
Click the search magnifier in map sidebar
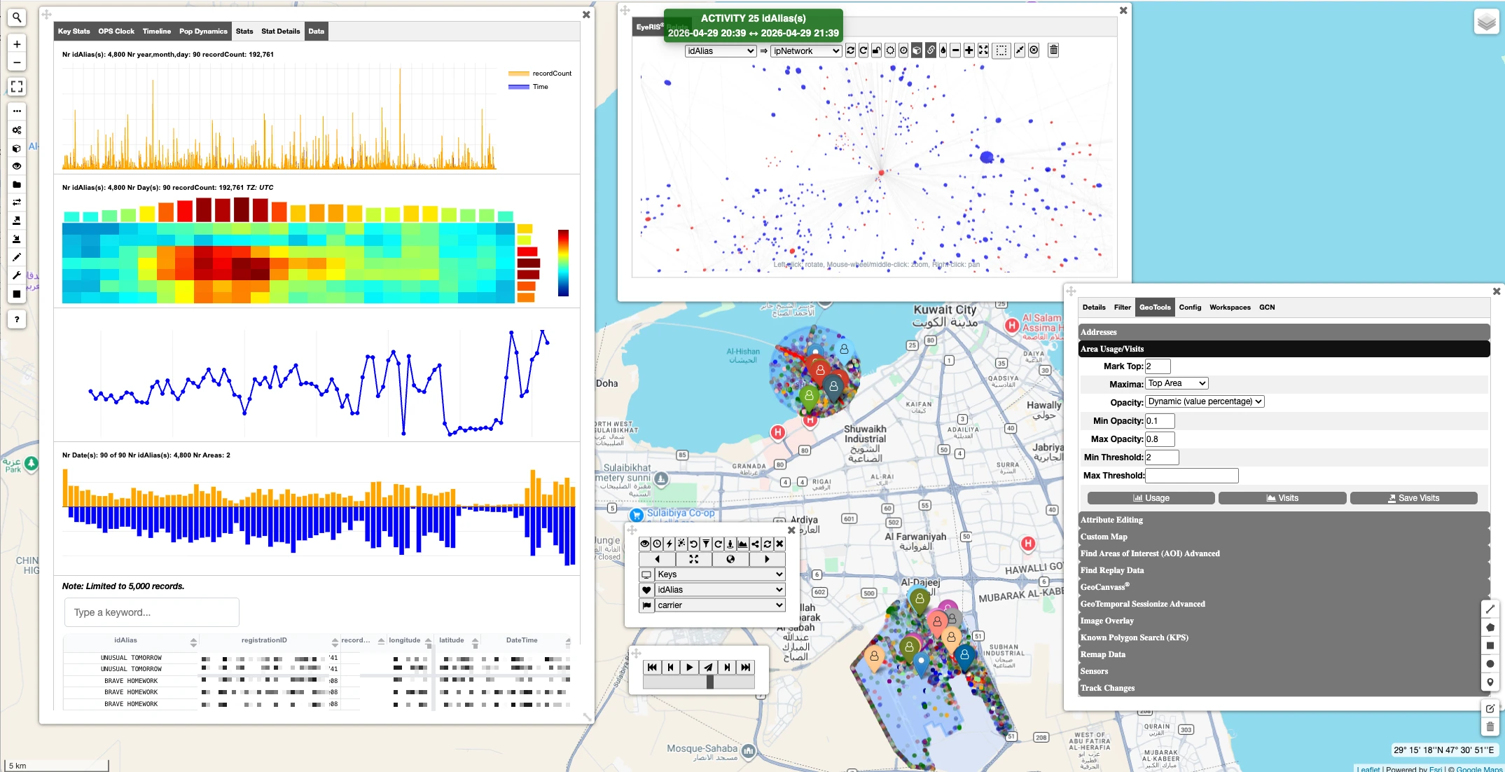(x=17, y=18)
